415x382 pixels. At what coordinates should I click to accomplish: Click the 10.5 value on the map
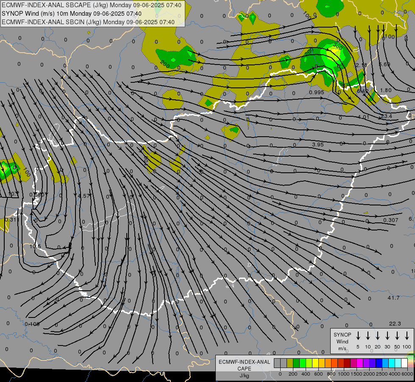click(35, 247)
